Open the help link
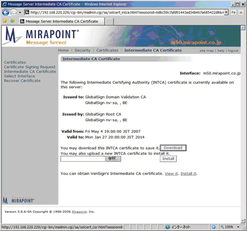The height and width of the screenshot is (231, 247). coord(221,50)
